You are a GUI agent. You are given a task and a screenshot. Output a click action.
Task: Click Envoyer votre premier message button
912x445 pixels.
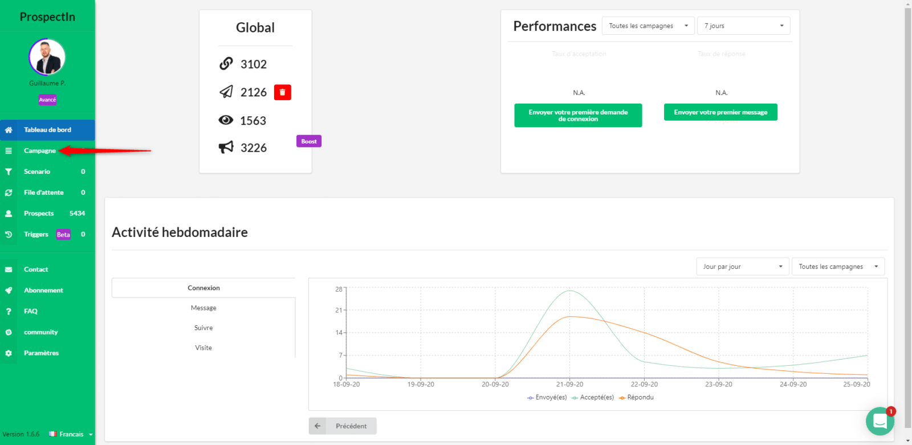point(720,112)
